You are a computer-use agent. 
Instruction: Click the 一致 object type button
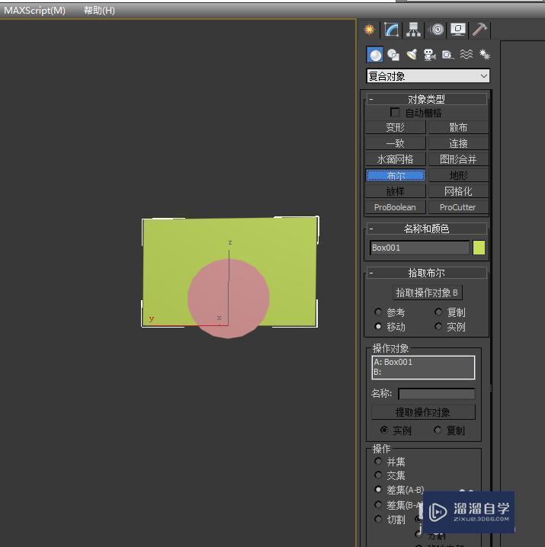tap(396, 143)
